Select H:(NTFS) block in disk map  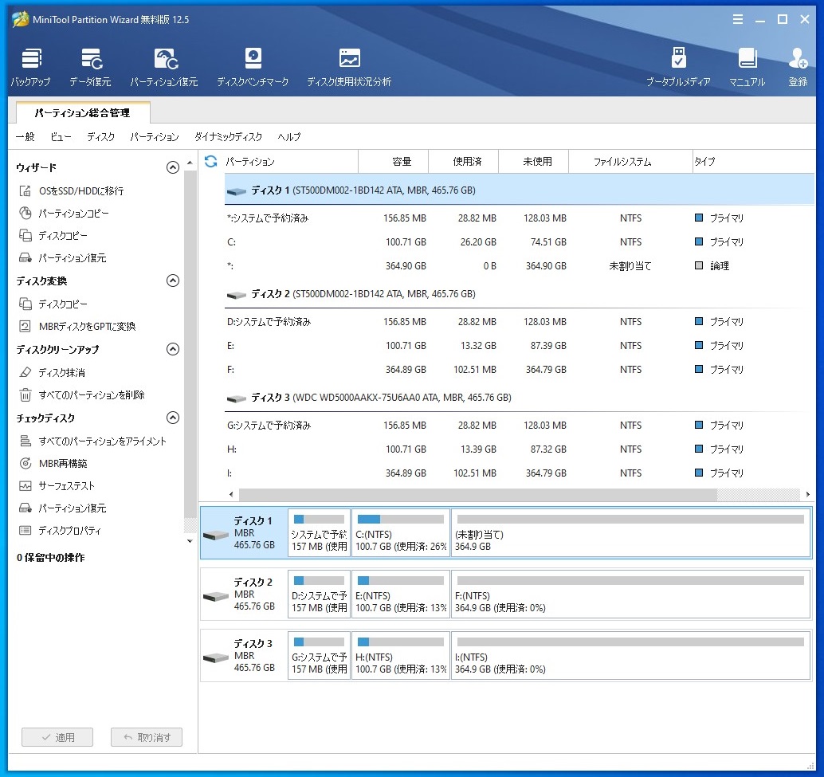coord(401,656)
